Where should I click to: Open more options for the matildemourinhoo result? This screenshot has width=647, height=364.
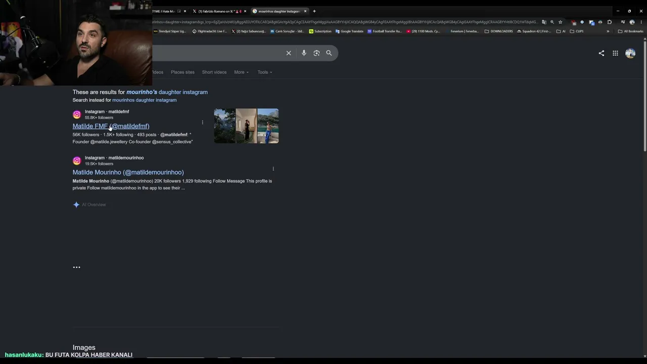(273, 169)
